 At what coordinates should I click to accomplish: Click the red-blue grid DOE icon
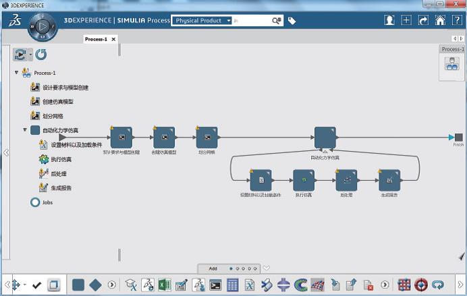tap(404, 285)
